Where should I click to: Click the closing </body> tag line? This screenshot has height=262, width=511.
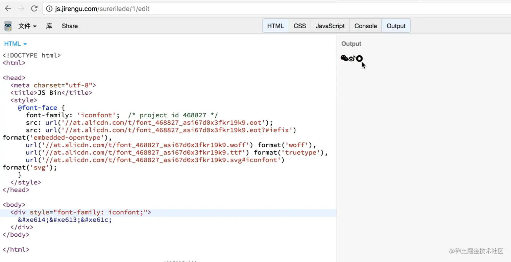point(16,235)
